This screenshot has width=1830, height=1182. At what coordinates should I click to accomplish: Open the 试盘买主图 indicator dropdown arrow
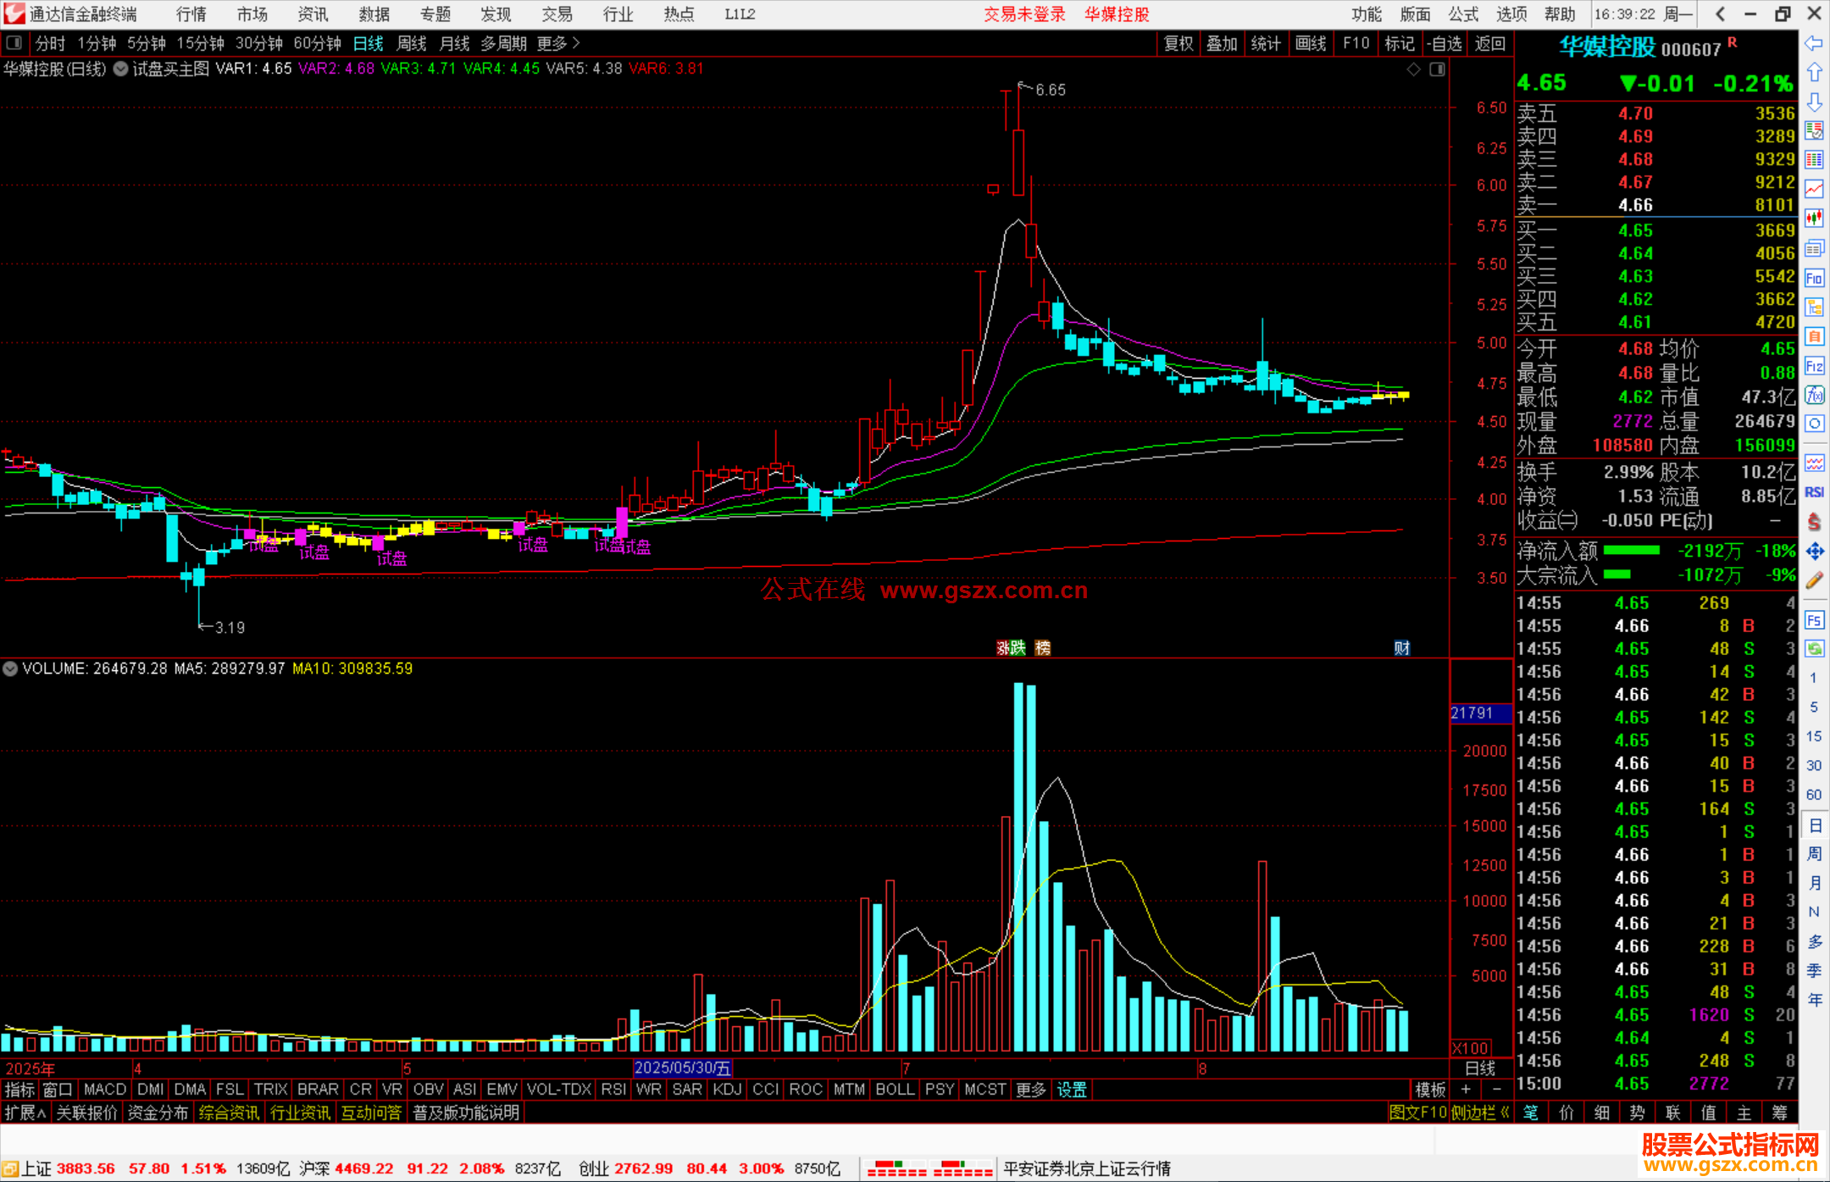pos(121,69)
